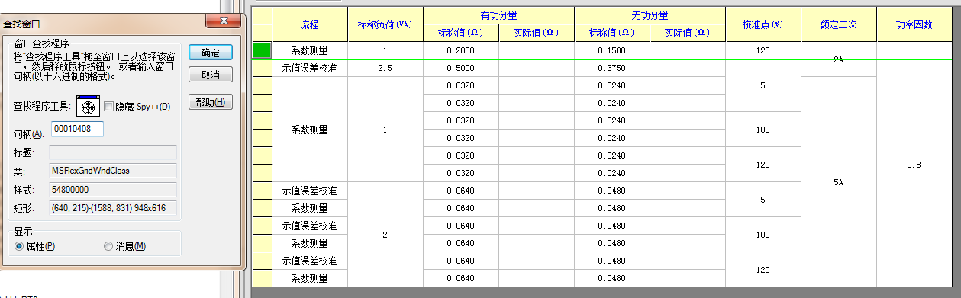Viewport: 961px width, 298px height.
Task: Click 标称值(Ω) subheader under 无功分量
Action: coord(612,33)
